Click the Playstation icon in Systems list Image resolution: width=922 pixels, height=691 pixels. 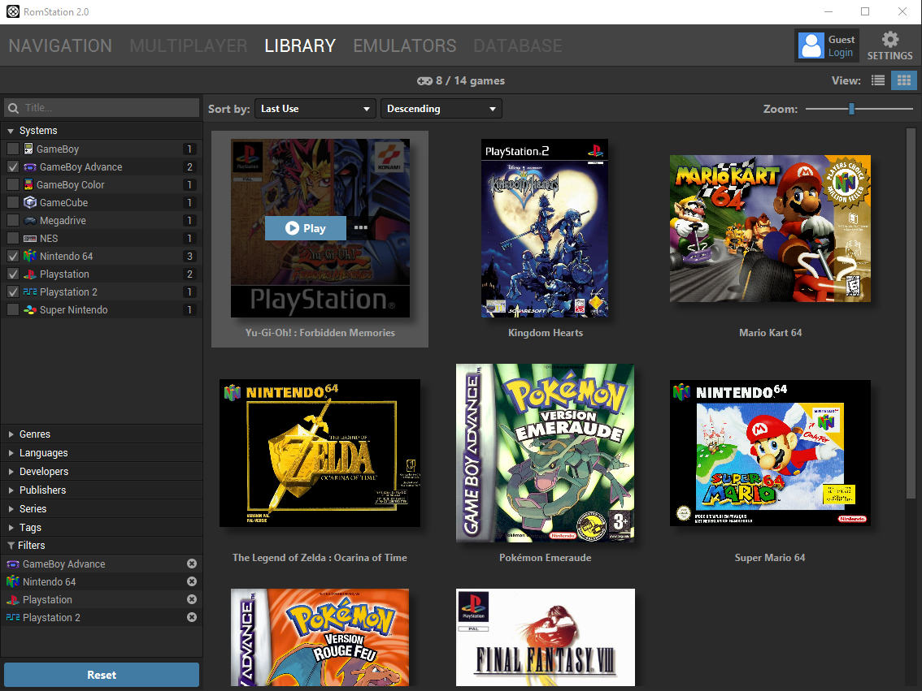[30, 274]
